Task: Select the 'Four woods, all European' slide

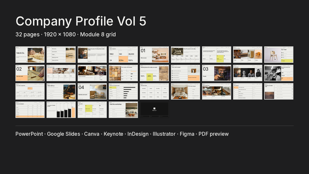Action: click(123, 73)
